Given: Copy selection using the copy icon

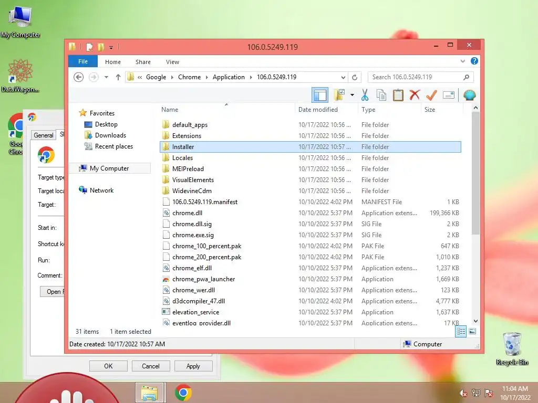Looking at the screenshot, I should (381, 95).
